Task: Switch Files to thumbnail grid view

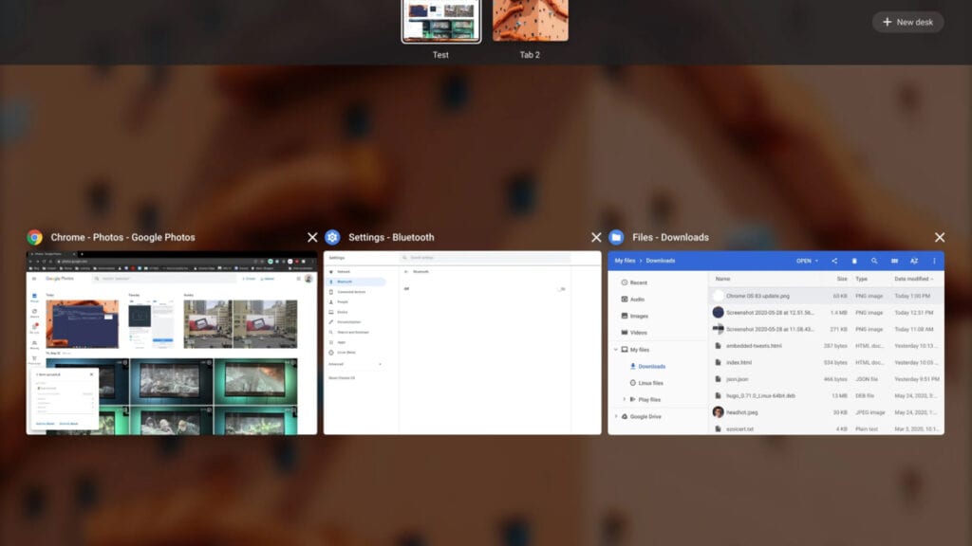Action: (x=894, y=261)
